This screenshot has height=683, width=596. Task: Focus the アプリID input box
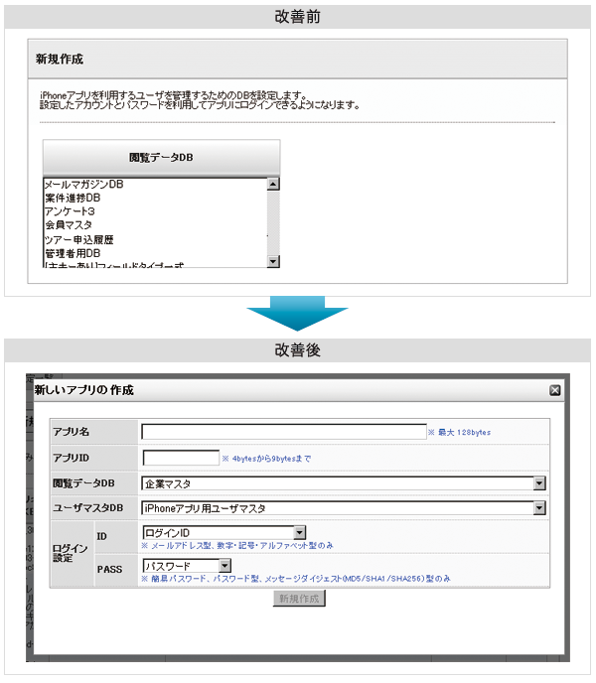click(x=181, y=458)
